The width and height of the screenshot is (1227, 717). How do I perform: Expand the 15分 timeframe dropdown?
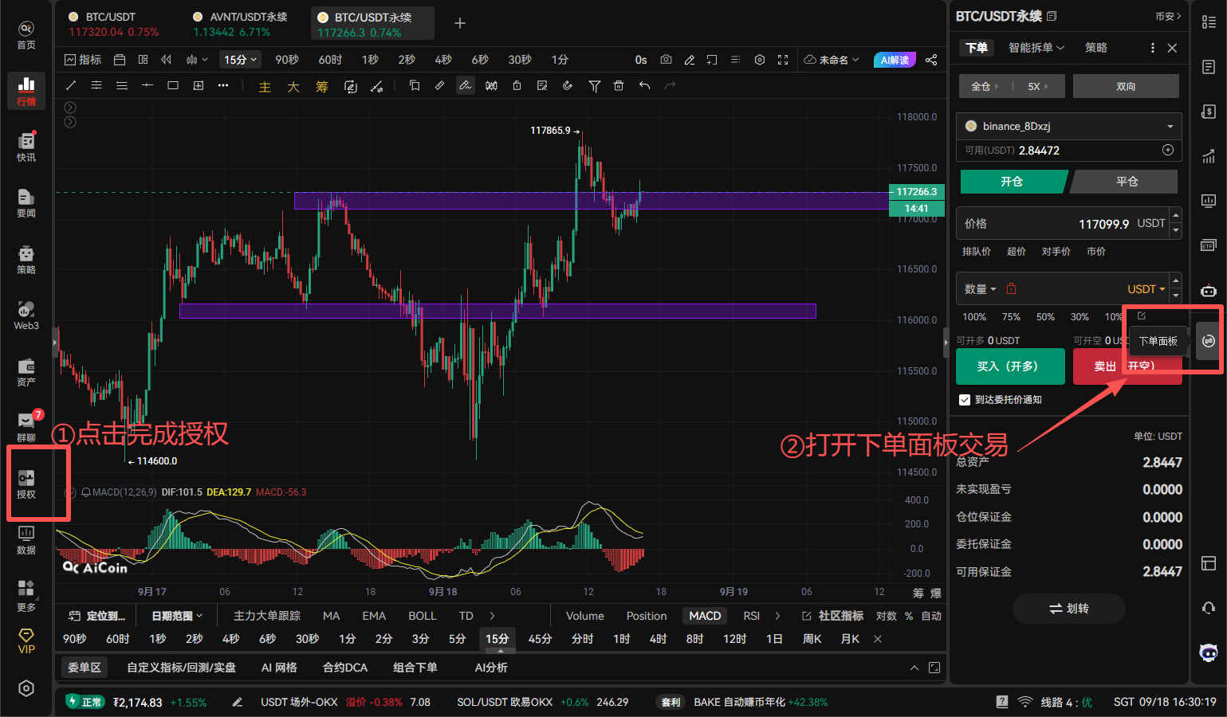tap(240, 60)
